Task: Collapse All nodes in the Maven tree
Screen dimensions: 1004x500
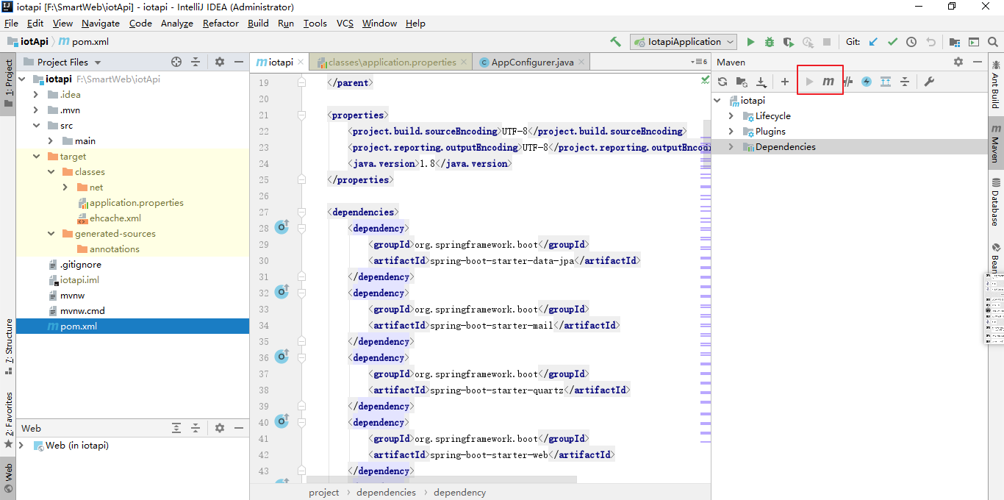Action: 904,82
